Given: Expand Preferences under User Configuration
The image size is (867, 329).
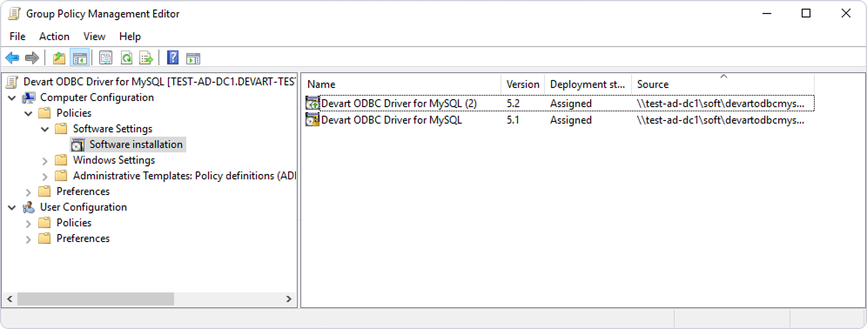Looking at the screenshot, I should 29,238.
